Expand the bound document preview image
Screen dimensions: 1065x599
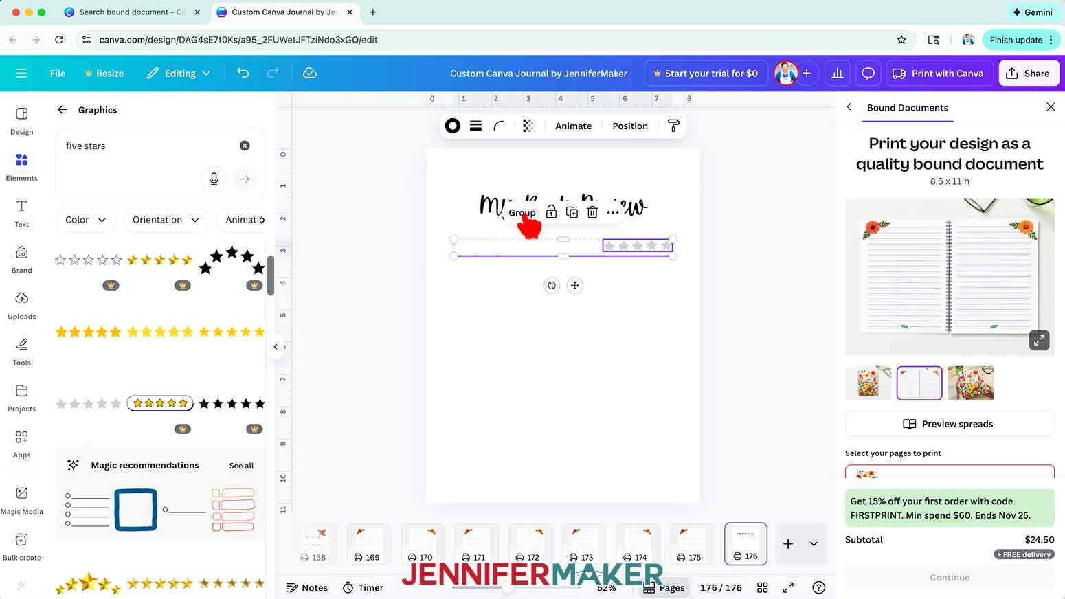pos(1039,339)
